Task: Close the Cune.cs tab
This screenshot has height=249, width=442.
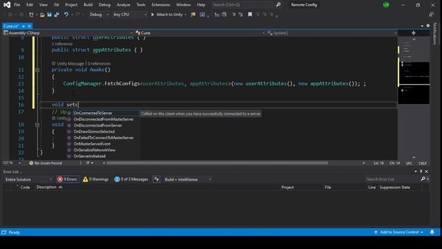Action: click(x=29, y=26)
